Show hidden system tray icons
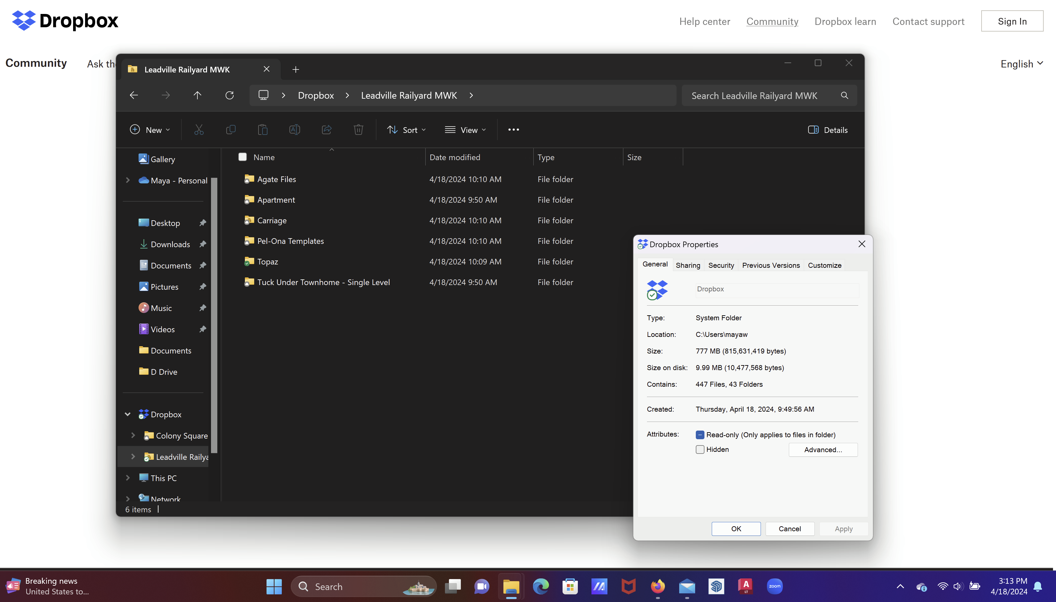 coord(900,586)
